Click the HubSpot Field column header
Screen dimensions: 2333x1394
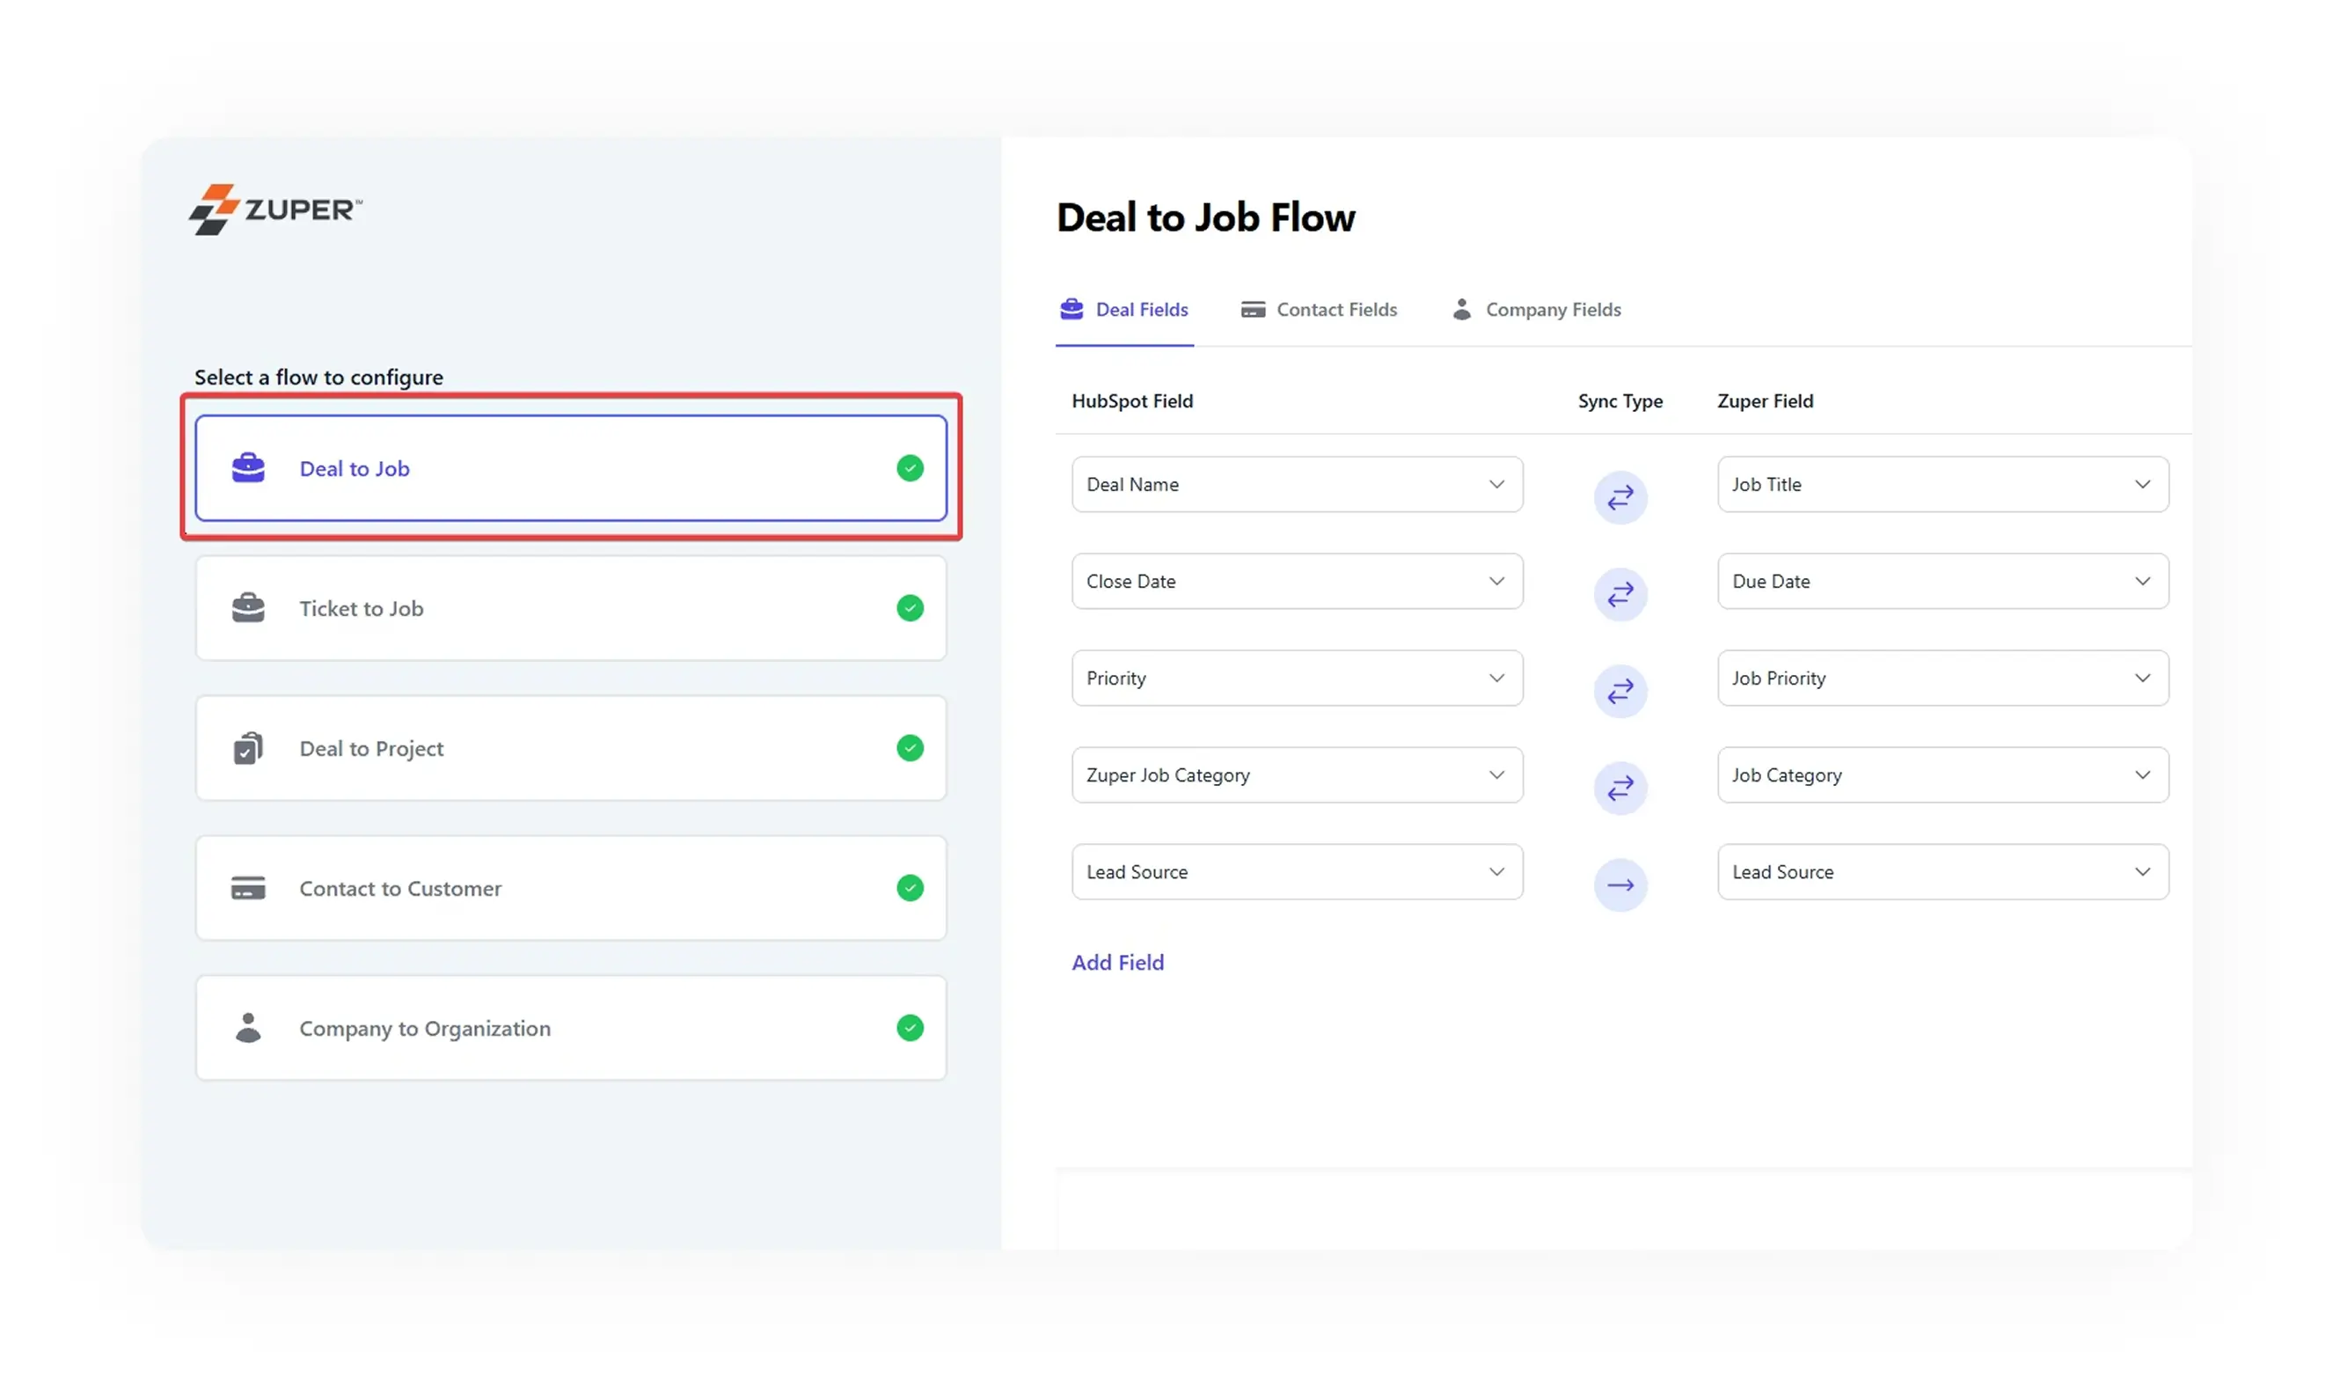point(1132,401)
